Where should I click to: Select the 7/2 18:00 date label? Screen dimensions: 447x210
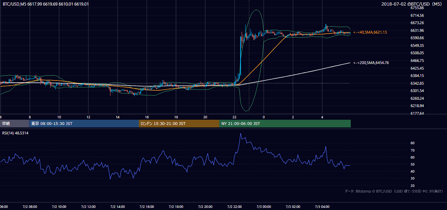[176, 206]
